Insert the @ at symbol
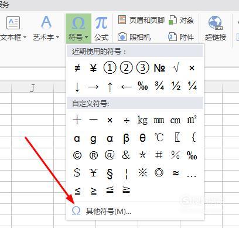This screenshot has height=228, width=239. point(110,155)
